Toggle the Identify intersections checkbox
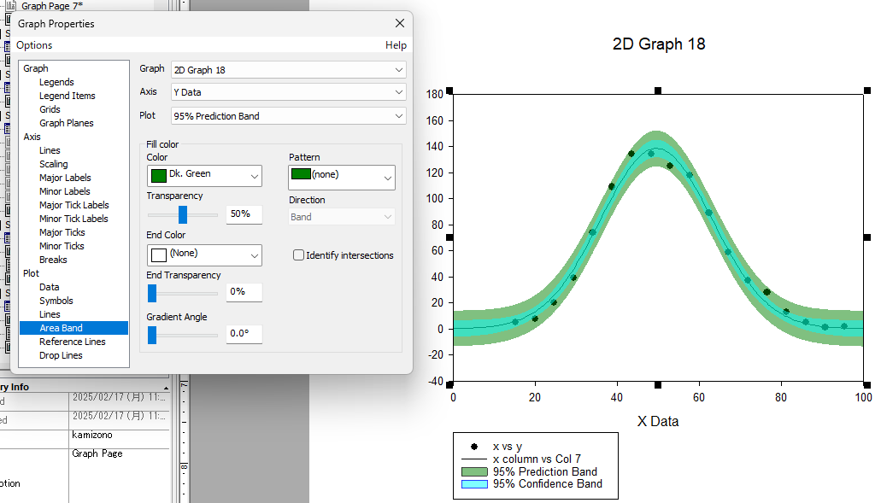Screen dimensions: 881x503 pos(299,255)
